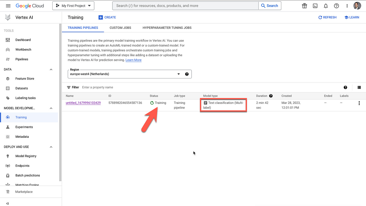Click the user account avatar
This screenshot has height=206, width=366.
(x=357, y=6)
